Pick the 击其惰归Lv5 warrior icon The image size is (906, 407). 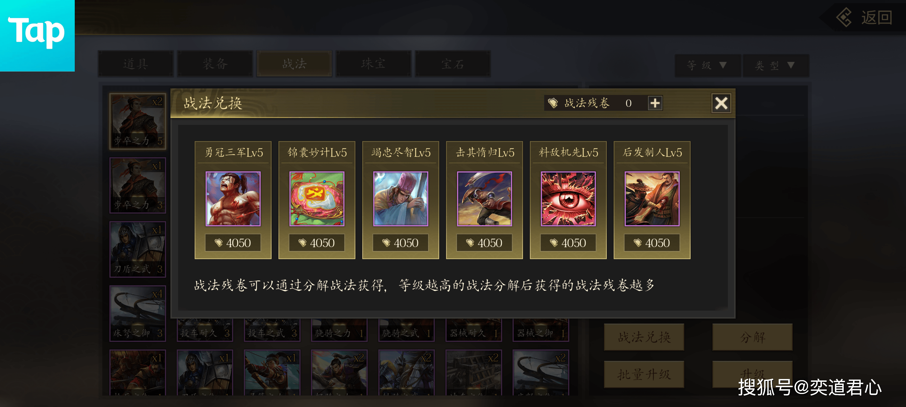(x=484, y=198)
